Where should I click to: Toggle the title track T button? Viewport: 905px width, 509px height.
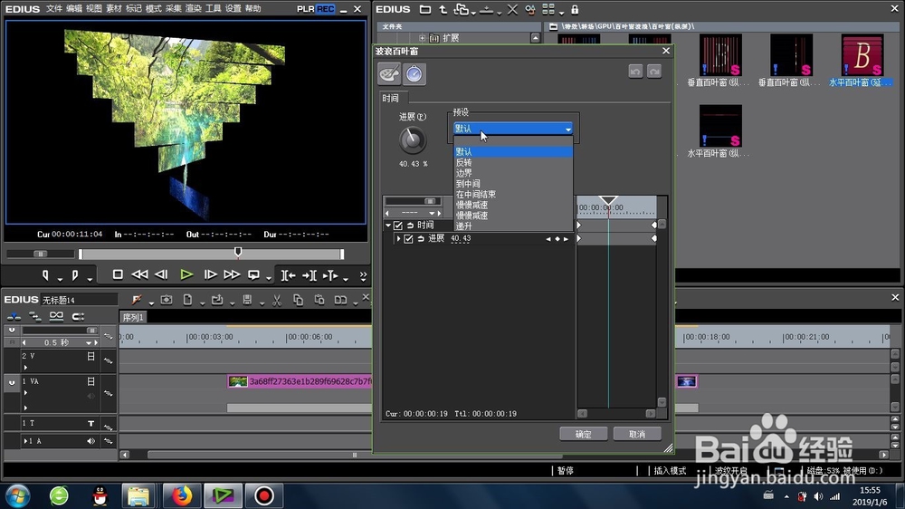click(90, 424)
